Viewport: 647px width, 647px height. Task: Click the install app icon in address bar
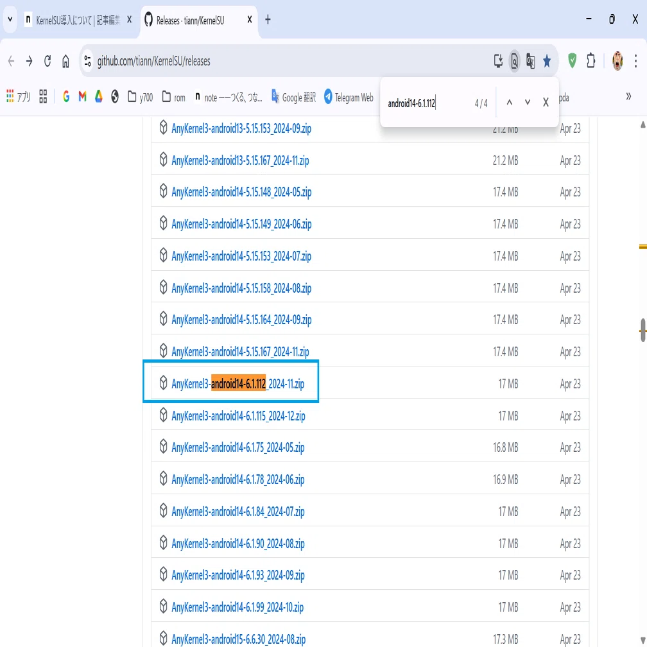coord(498,61)
